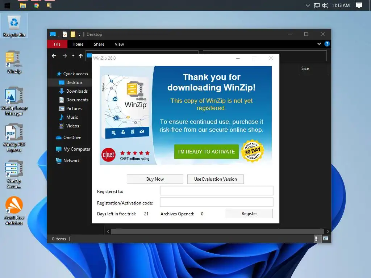371x278 pixels.
Task: Click the WinZip taskbar icon
Action: (49, 5)
